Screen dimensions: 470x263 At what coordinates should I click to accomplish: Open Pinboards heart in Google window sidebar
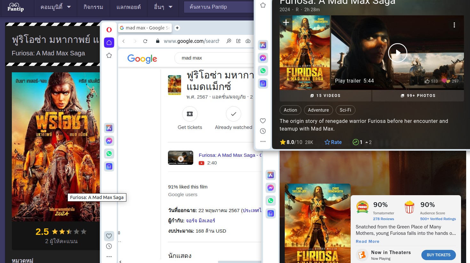coord(109,236)
